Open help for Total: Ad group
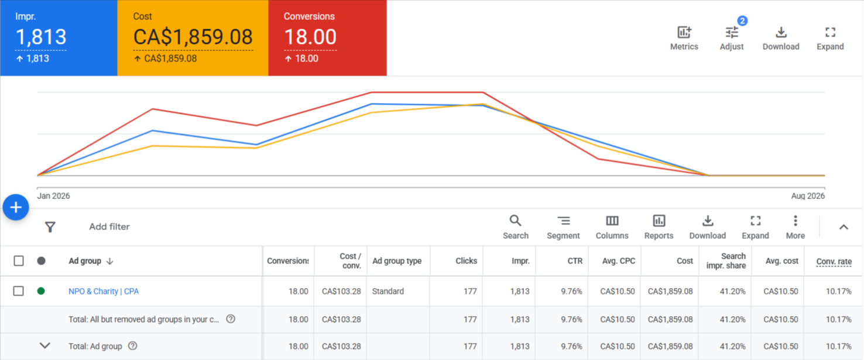 133,346
